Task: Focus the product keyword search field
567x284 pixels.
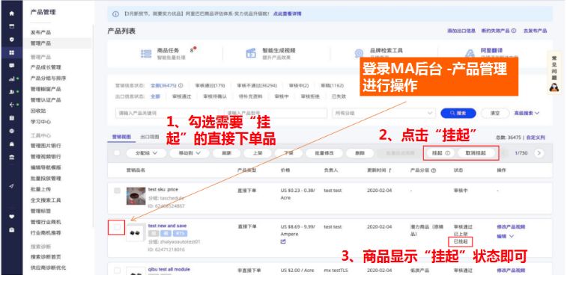Action: pyautogui.click(x=167, y=114)
